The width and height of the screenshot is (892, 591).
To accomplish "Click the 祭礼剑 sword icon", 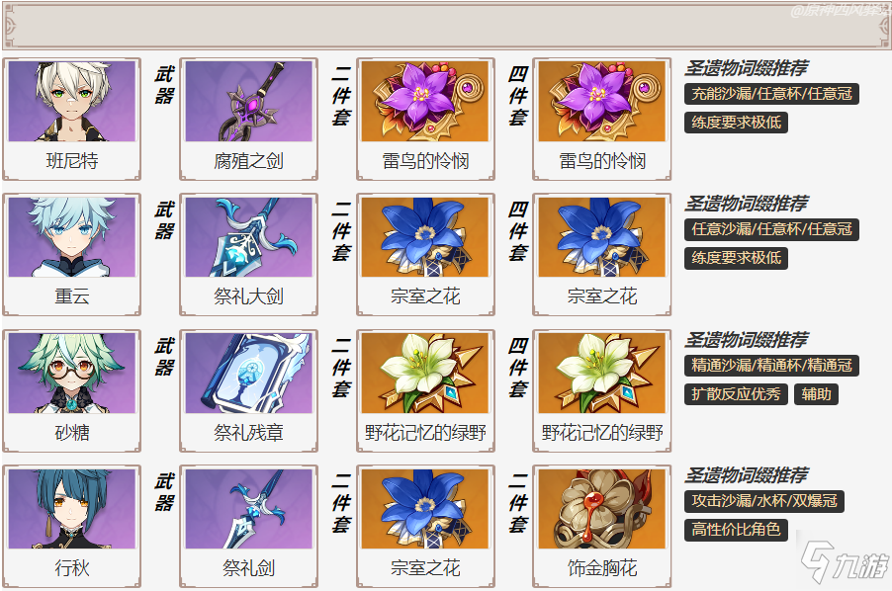I will coord(248,509).
